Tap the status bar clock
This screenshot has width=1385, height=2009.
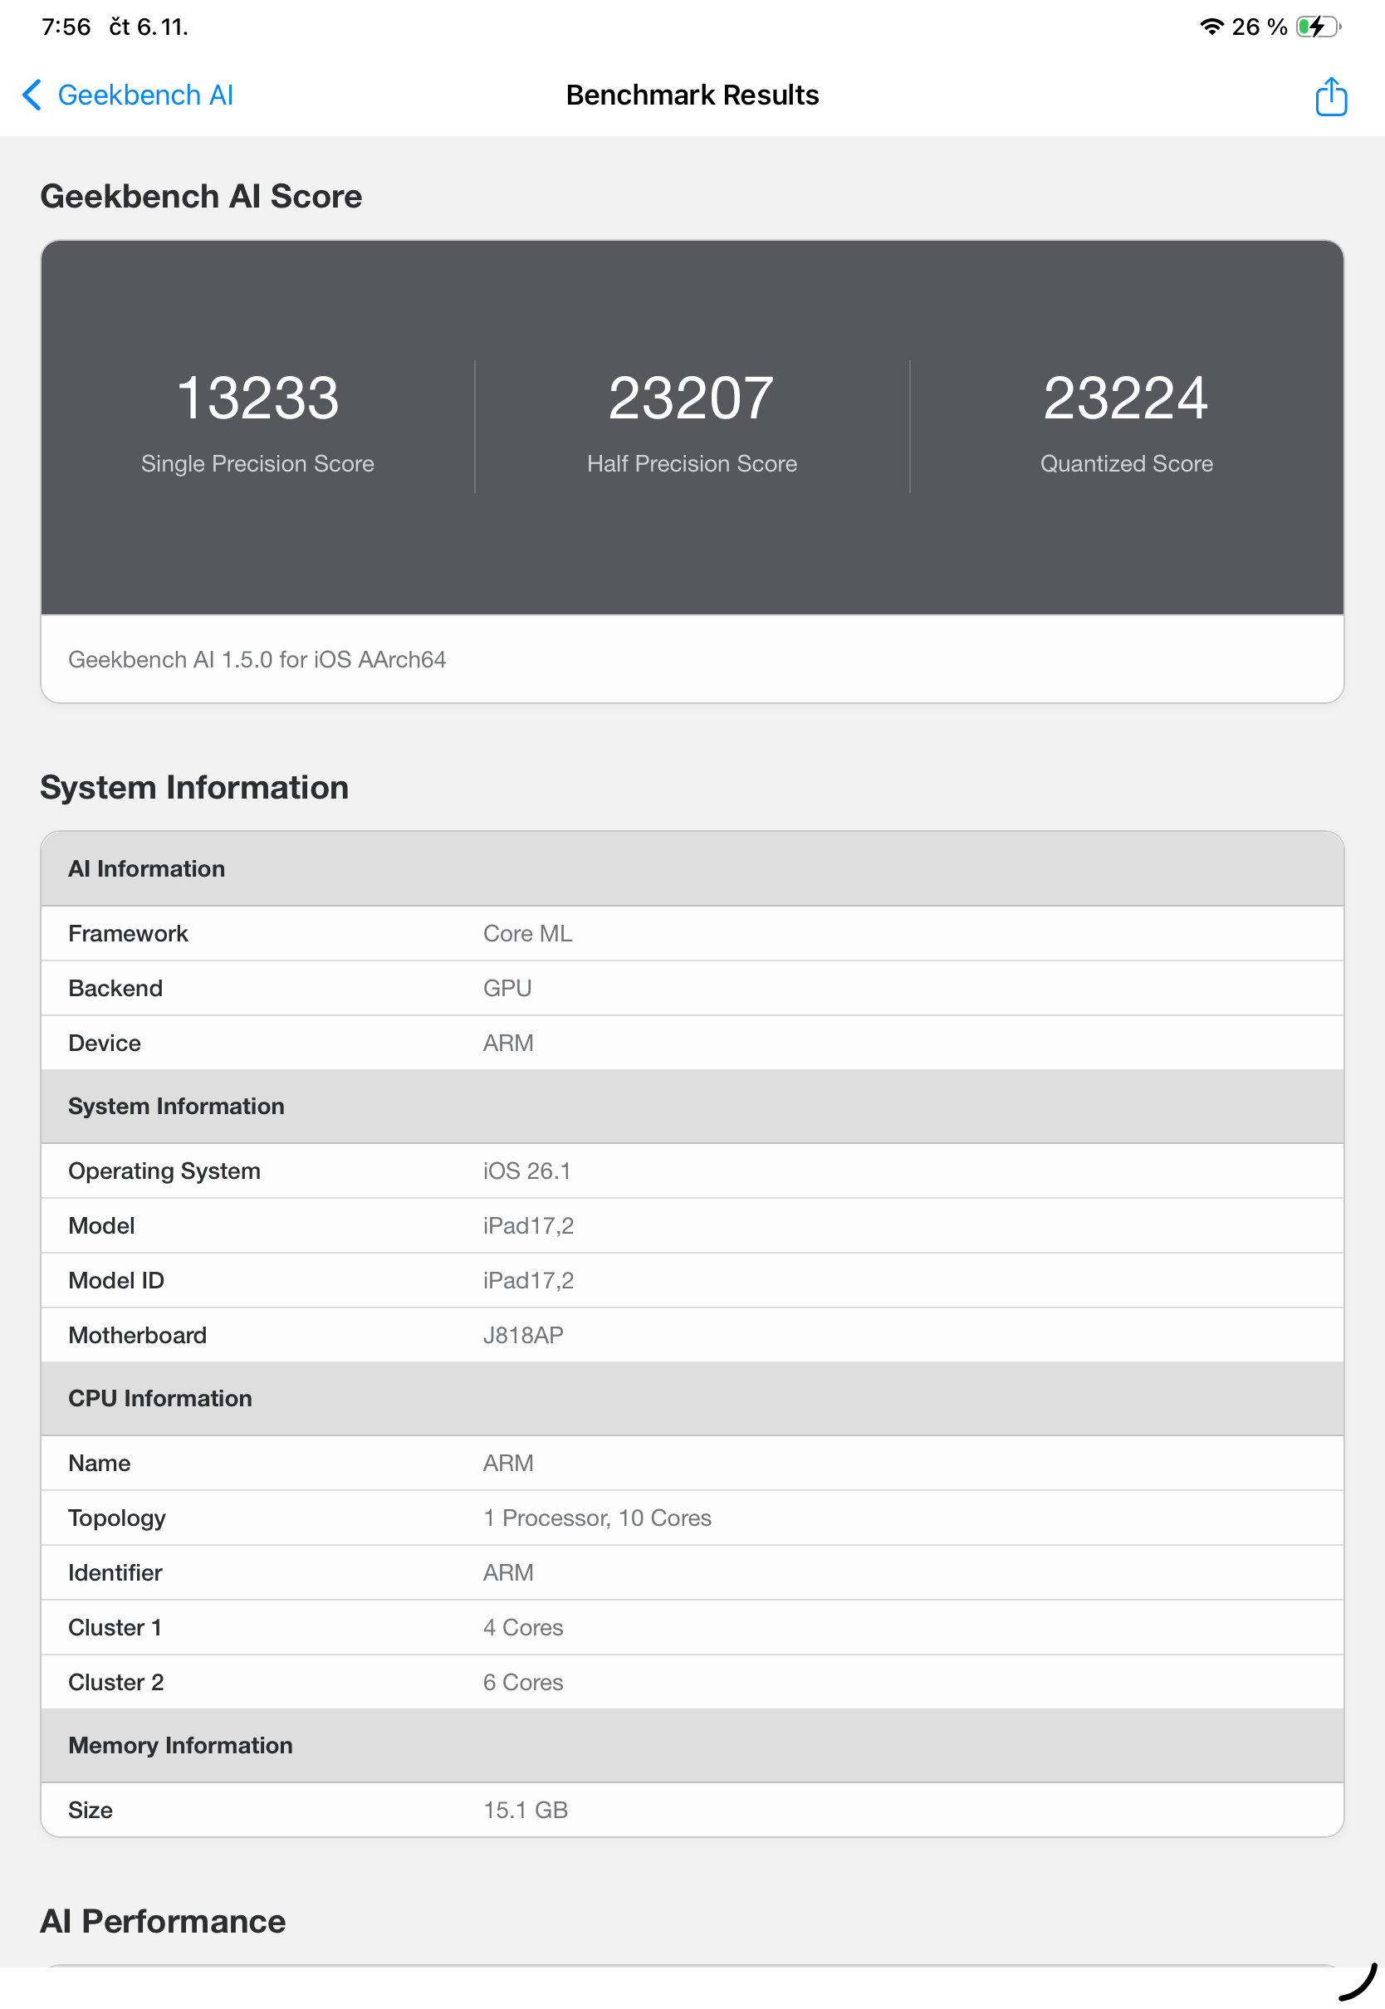pyautogui.click(x=66, y=27)
